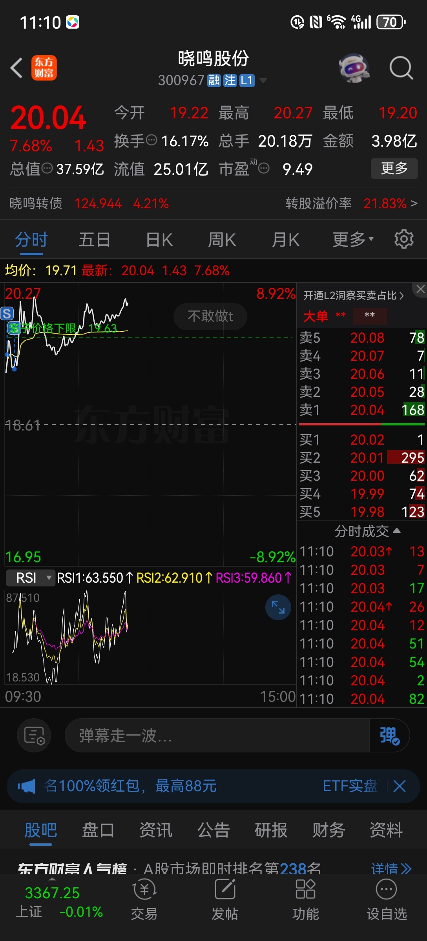427x941 pixels.
Task: Tap the 均价 19.71 label
Action: 41,270
